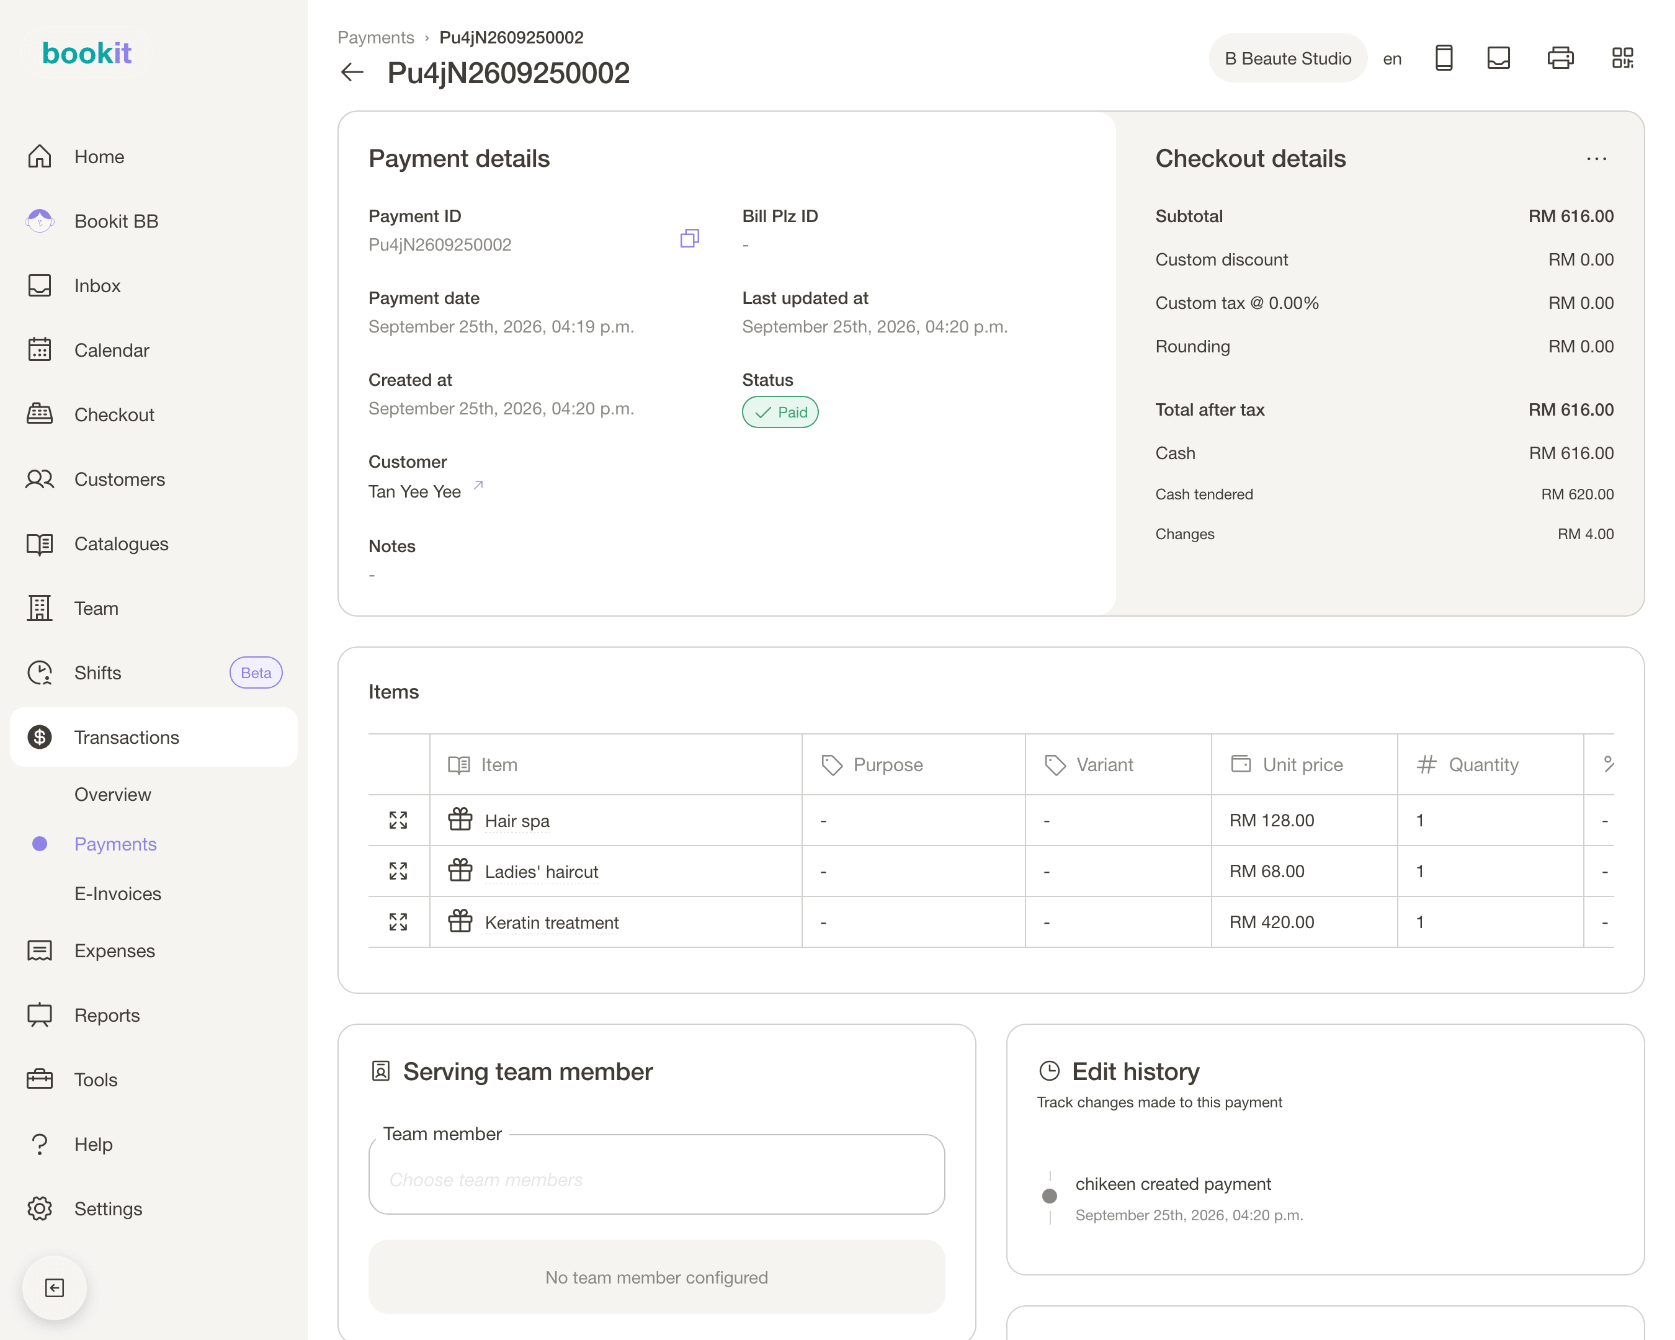Click the Paid status badge
The height and width of the screenshot is (1340, 1675).
click(x=780, y=413)
